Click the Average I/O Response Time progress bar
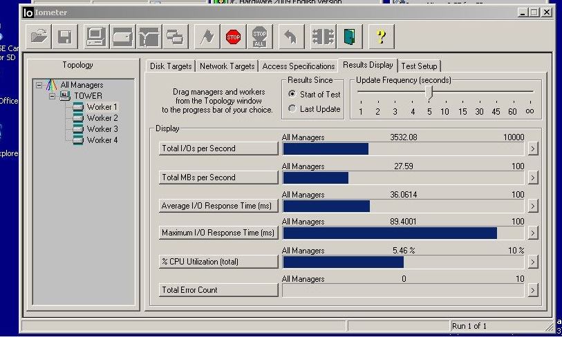The width and height of the screenshot is (562, 337). click(x=403, y=206)
